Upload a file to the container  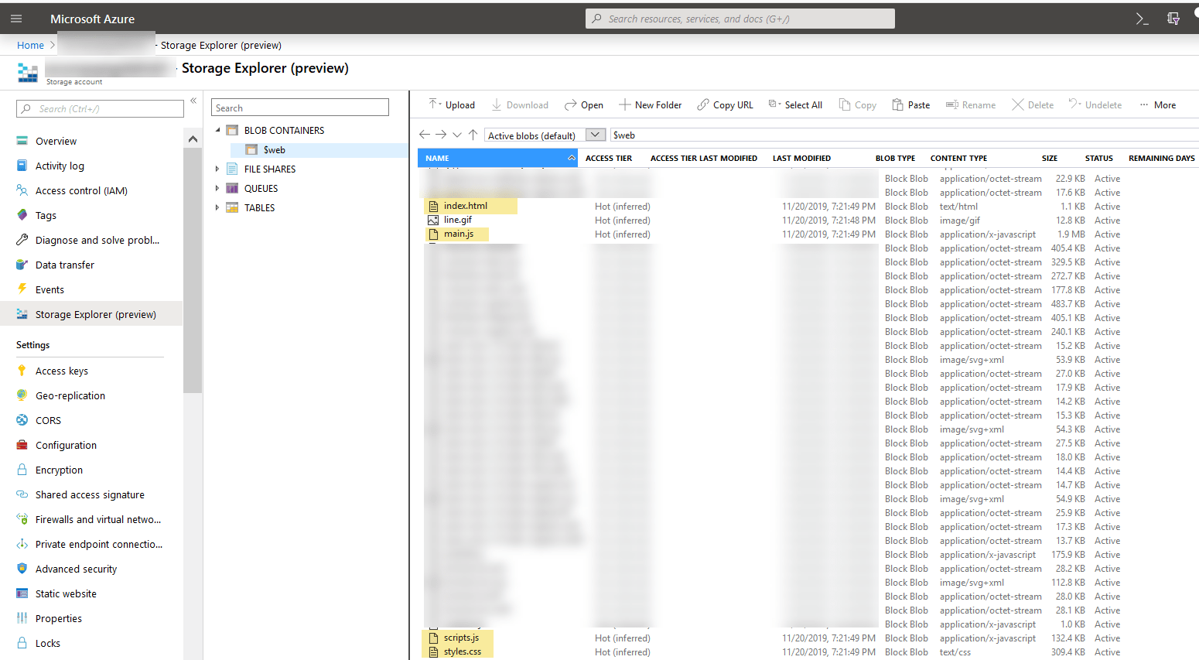pos(451,104)
